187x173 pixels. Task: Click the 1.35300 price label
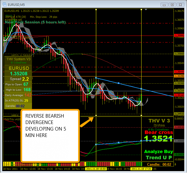coord(179,83)
